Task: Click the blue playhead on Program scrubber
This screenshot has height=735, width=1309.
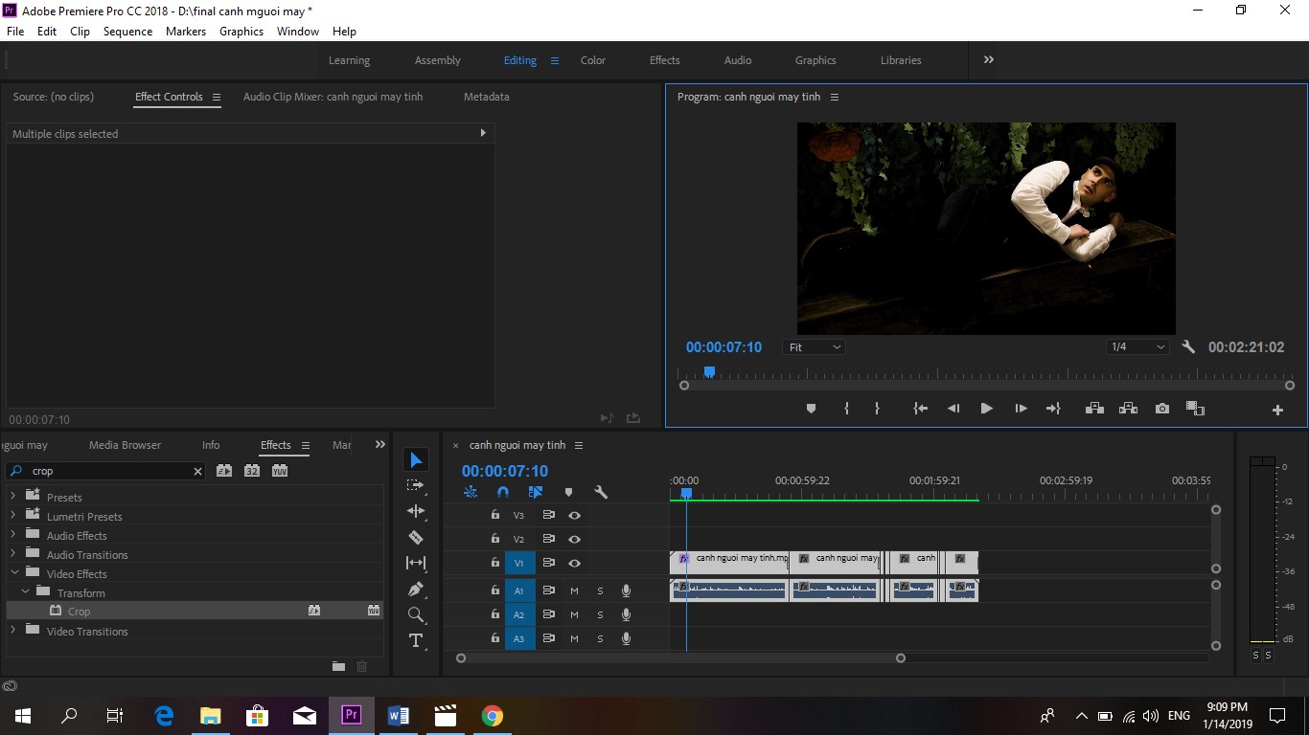Action: 709,371
